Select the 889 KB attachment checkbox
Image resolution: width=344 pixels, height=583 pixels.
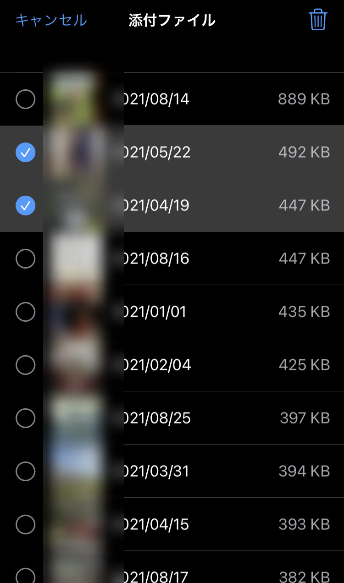tap(25, 99)
